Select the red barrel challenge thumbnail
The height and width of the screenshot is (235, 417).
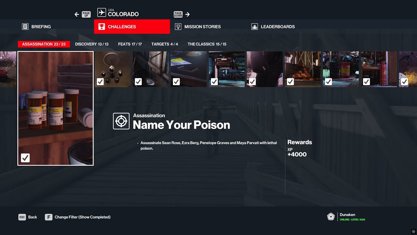(341, 69)
